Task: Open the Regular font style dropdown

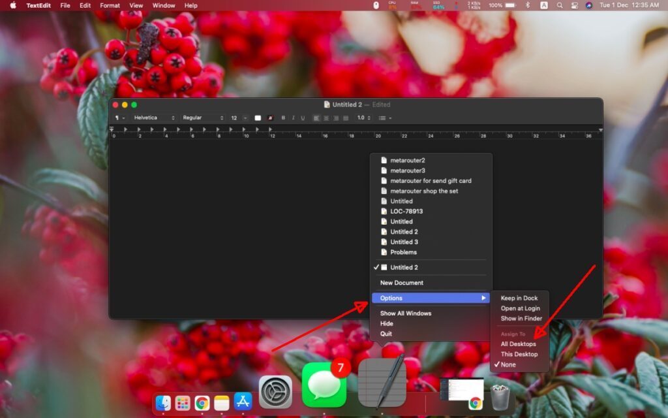Action: pos(203,118)
